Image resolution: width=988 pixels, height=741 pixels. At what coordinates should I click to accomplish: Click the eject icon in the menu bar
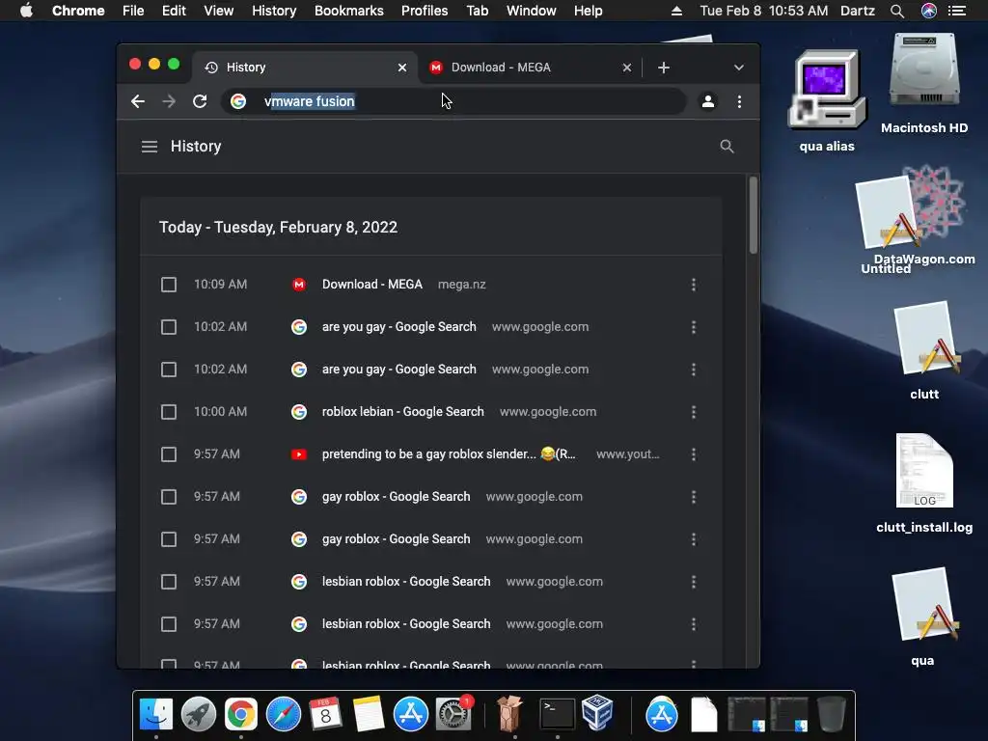[x=676, y=11]
